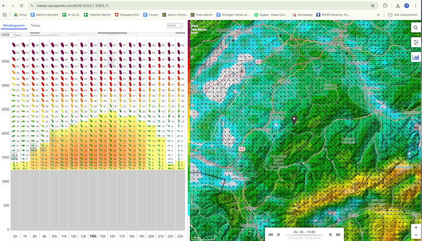422x241 pixels.
Task: Select the Winddiagramm tab
Action: pos(13,25)
